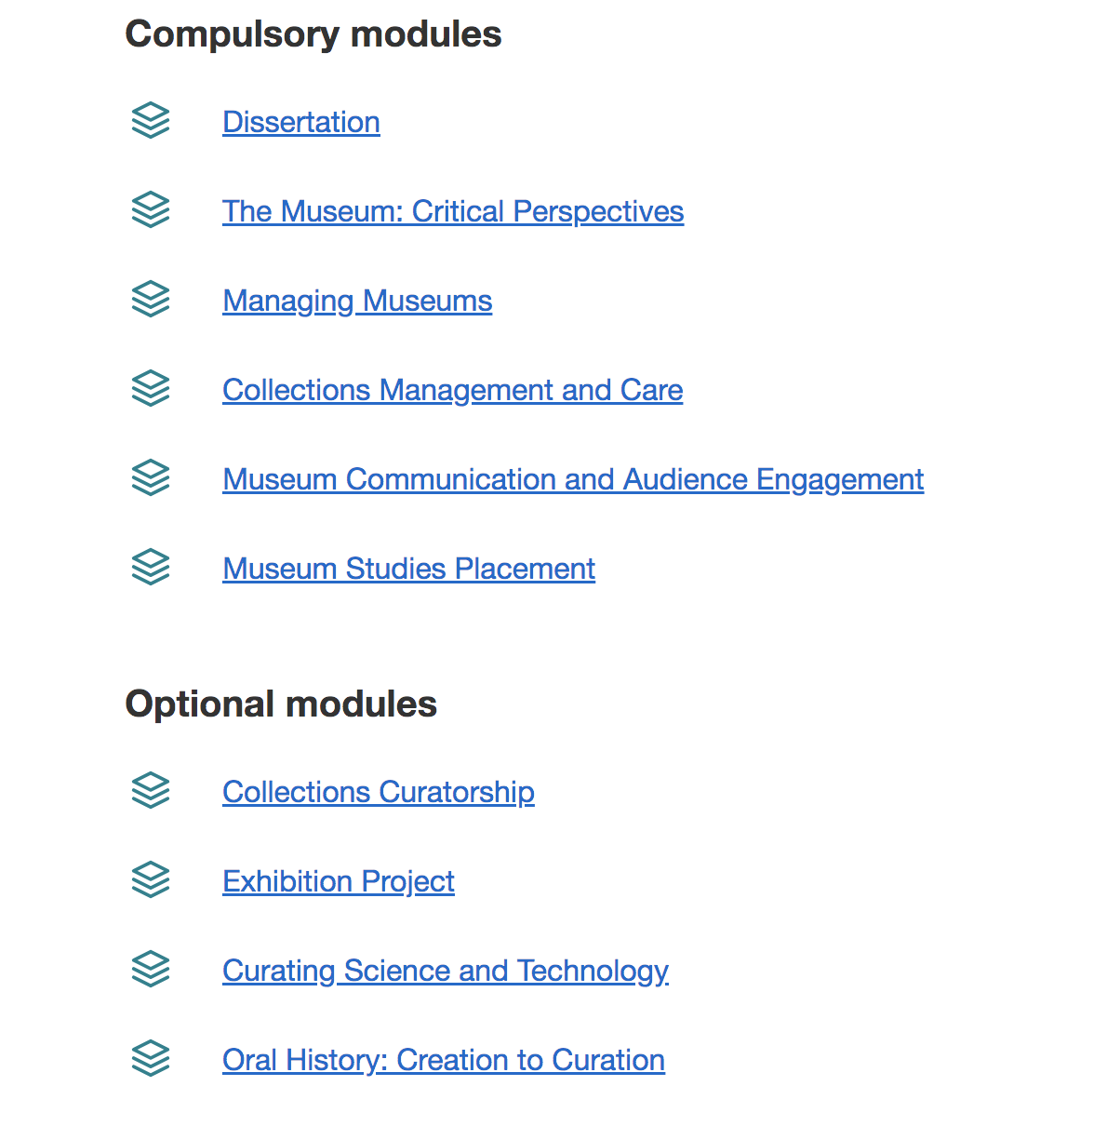The height and width of the screenshot is (1126, 1120).
Task: Click the stack icon beside Collections Curatorship
Action: coord(151,790)
